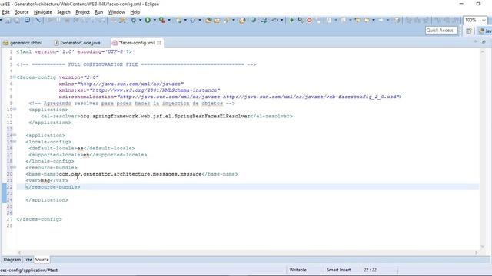Click the Smart Insert status entry

pyautogui.click(x=338, y=270)
